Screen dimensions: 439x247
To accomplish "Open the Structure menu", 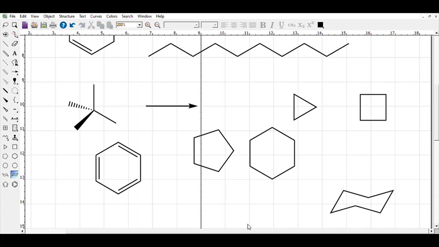I will (67, 16).
